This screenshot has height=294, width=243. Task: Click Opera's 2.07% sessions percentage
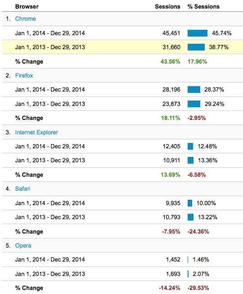click(201, 274)
